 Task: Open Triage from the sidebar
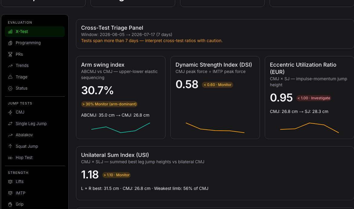click(x=35, y=77)
